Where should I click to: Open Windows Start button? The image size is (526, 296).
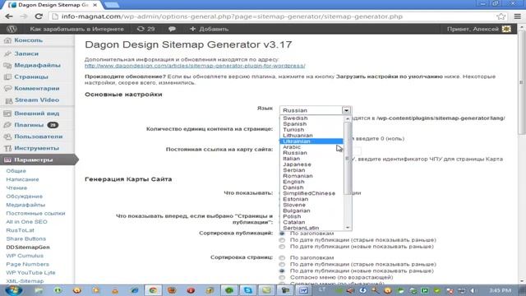(14, 290)
